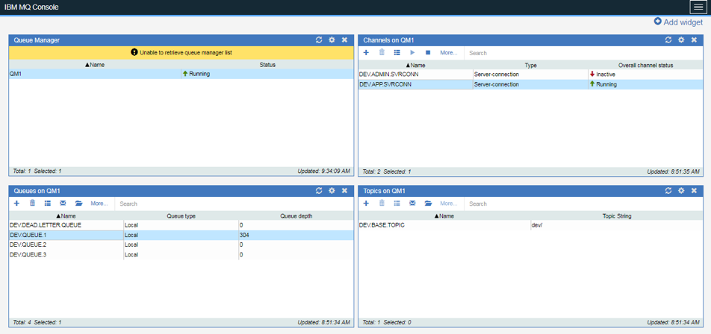
Task: Click trash icon in Topics toolbar
Action: click(x=382, y=204)
